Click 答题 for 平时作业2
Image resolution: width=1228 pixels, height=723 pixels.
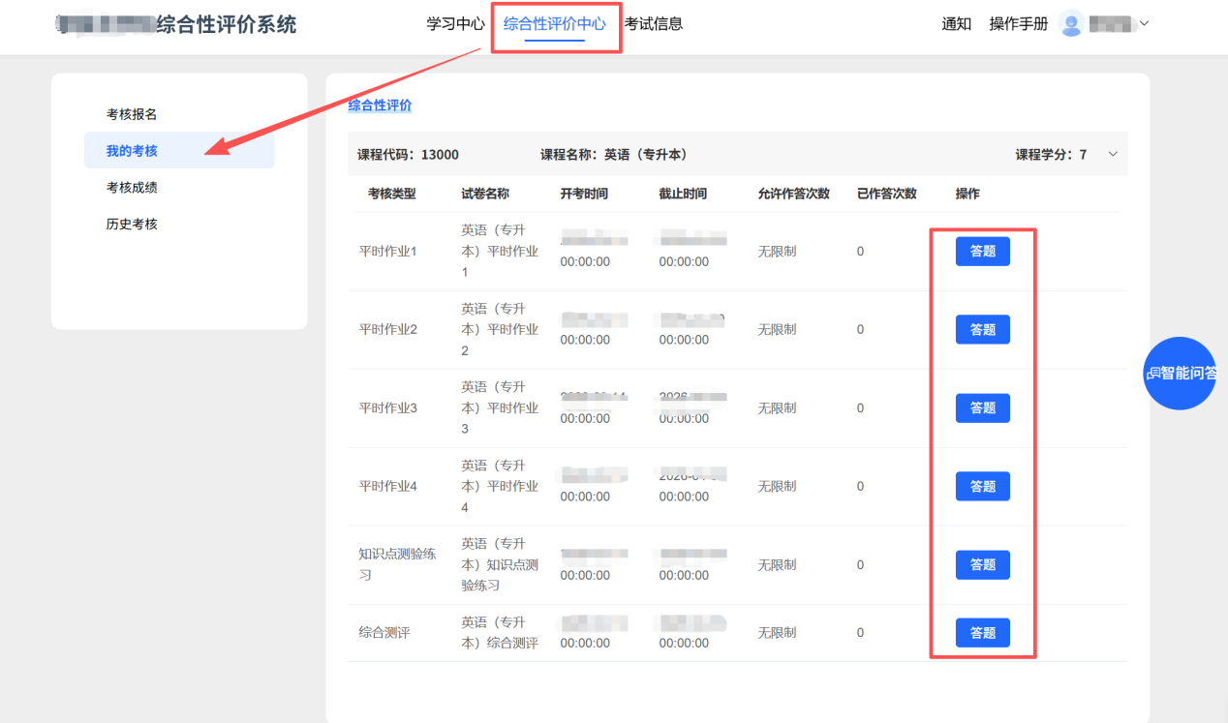(x=982, y=330)
